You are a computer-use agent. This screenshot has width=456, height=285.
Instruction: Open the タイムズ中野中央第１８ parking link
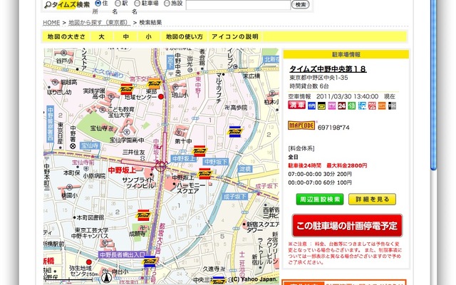328,69
